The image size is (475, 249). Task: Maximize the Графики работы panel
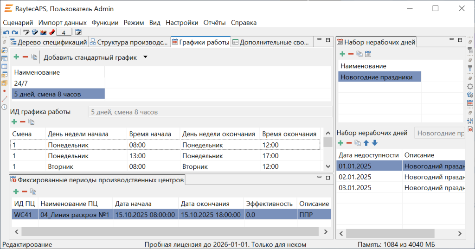327,40
